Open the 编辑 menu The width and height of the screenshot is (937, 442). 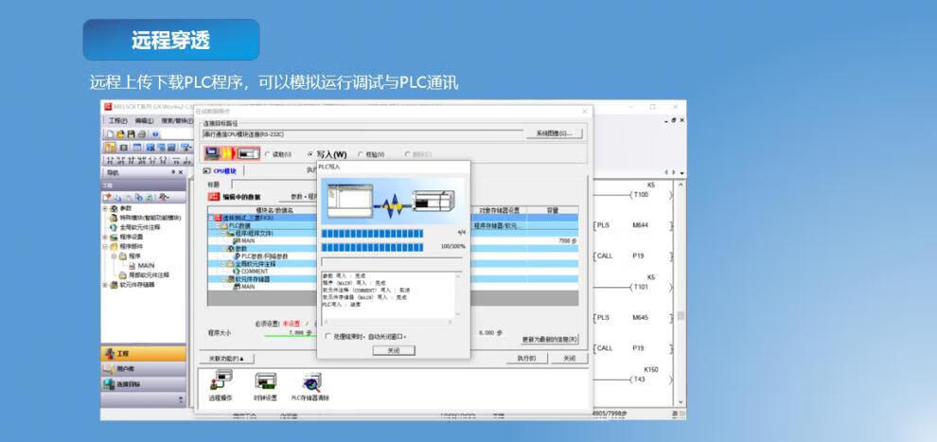pyautogui.click(x=144, y=120)
